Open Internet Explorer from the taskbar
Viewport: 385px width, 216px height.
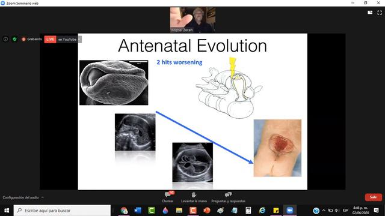pyautogui.click(x=262, y=211)
